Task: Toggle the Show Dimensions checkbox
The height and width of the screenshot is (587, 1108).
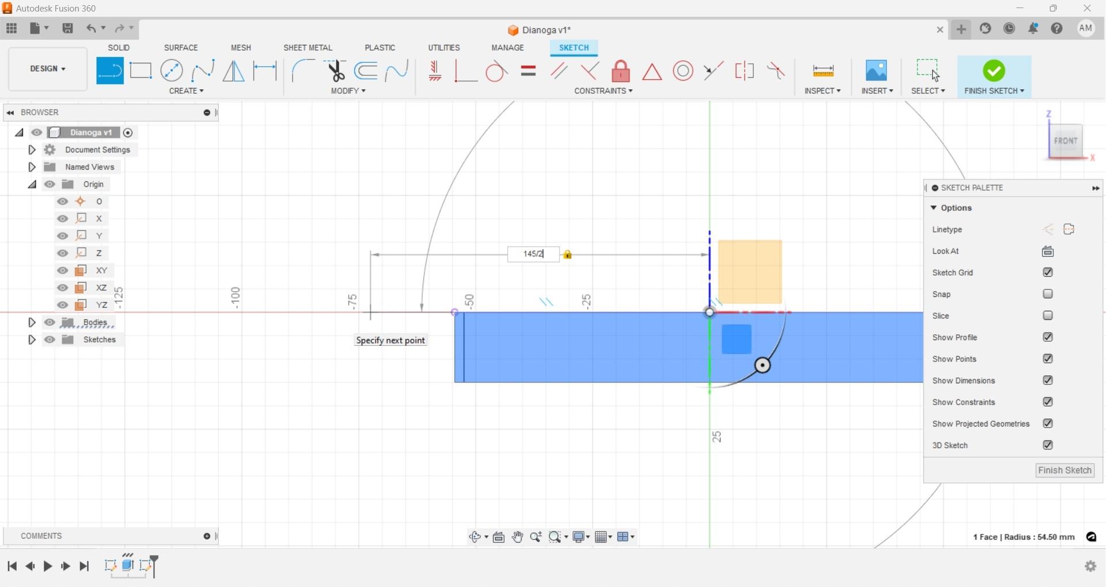Action: [x=1048, y=380]
